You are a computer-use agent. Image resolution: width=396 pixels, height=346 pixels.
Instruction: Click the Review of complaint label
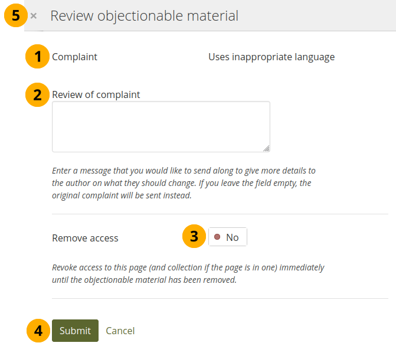tap(96, 94)
